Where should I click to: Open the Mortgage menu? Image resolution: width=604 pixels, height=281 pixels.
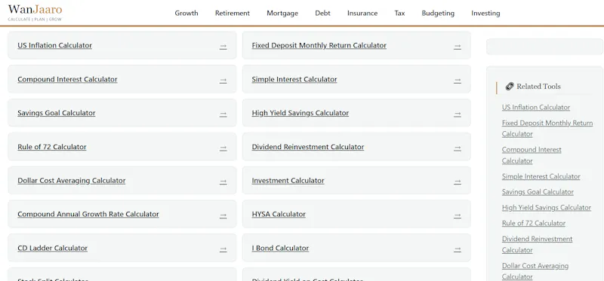[282, 13]
